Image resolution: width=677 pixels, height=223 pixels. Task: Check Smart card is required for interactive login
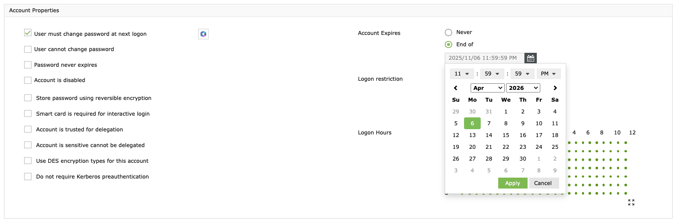(28, 114)
